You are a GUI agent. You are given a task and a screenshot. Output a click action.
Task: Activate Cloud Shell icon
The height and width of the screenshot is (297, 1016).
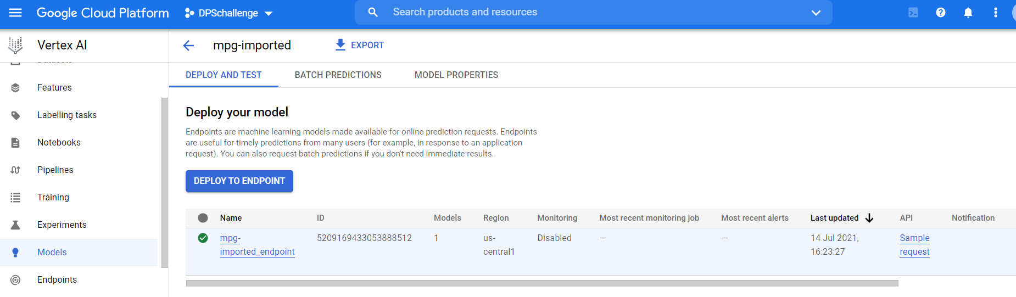[913, 12]
